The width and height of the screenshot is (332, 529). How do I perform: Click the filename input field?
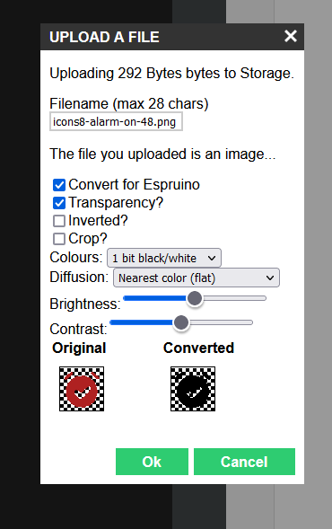click(116, 122)
